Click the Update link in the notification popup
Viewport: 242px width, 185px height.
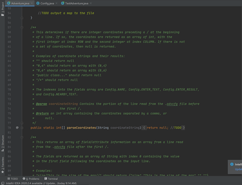tap(239, 169)
